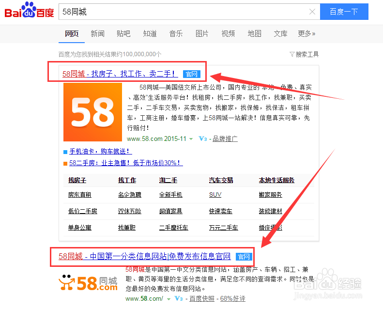Open the 搬家服务 link
The image size is (383, 309).
tap(270, 195)
